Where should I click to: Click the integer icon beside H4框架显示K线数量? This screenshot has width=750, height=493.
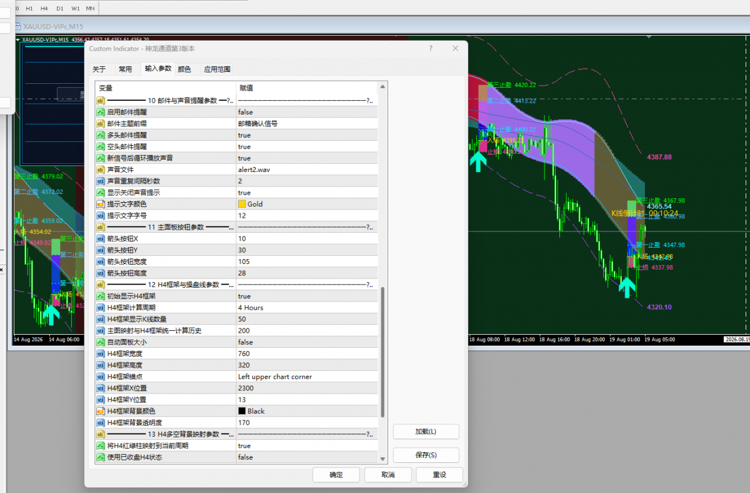pyautogui.click(x=101, y=319)
